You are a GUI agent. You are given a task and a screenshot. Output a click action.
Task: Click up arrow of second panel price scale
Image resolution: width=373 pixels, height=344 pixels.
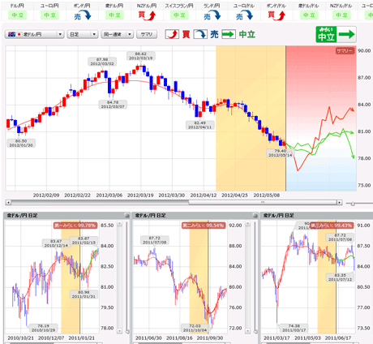point(247,224)
